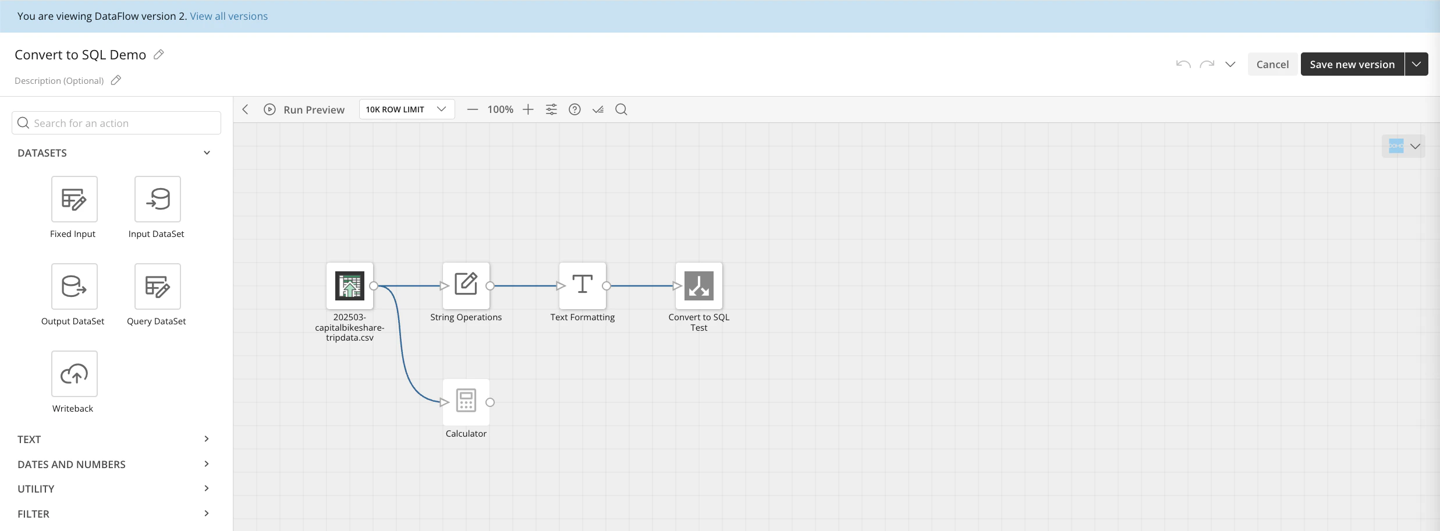The width and height of the screenshot is (1440, 531).
Task: Open the canvas search magnifier
Action: (621, 109)
